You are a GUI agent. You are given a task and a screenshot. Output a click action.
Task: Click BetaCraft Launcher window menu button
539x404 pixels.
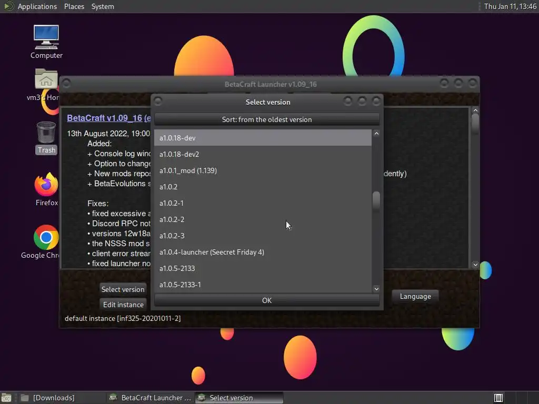click(66, 83)
